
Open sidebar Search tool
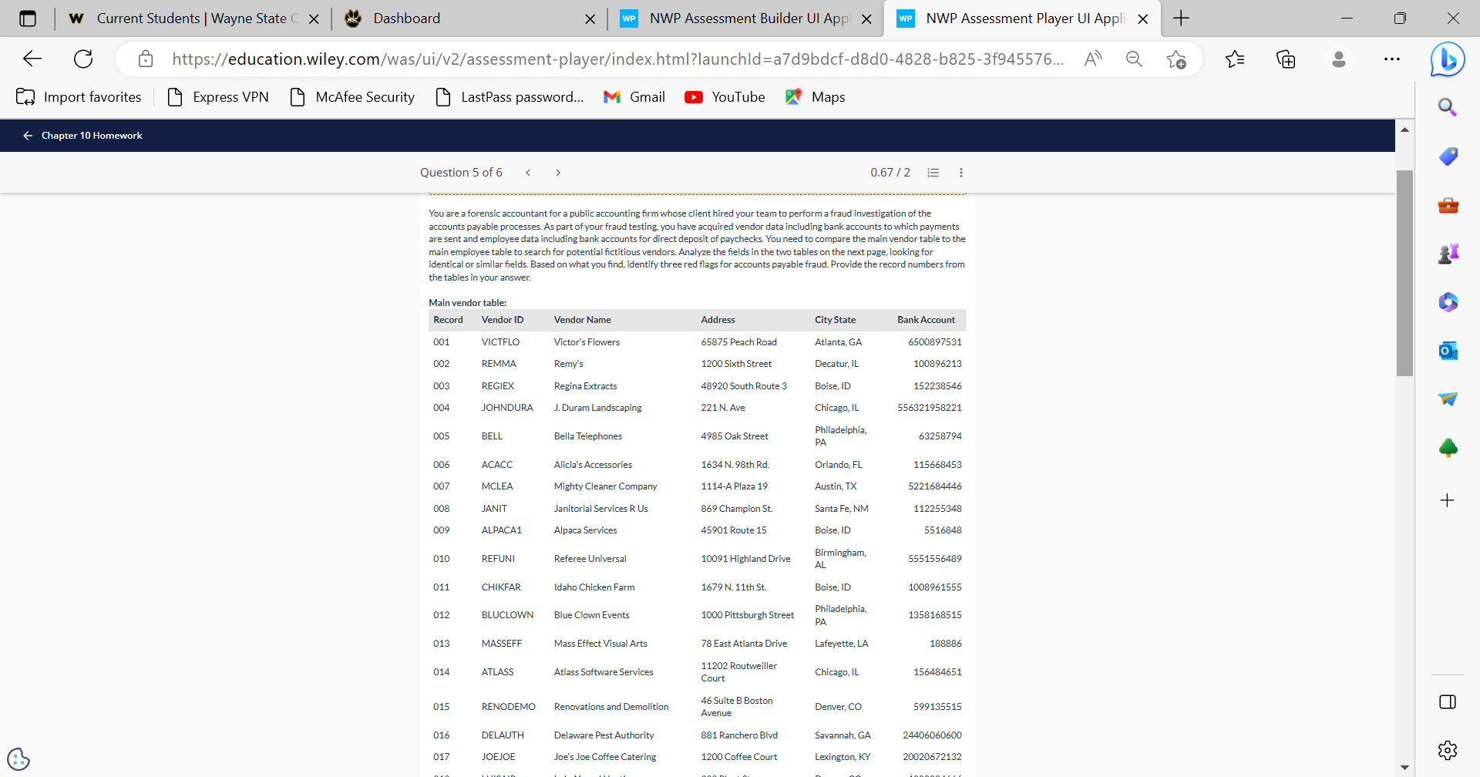[x=1448, y=107]
